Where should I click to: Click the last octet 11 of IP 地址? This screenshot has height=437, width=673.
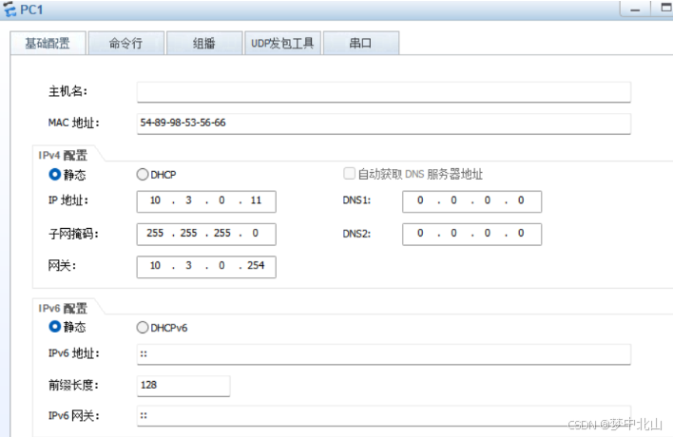256,200
